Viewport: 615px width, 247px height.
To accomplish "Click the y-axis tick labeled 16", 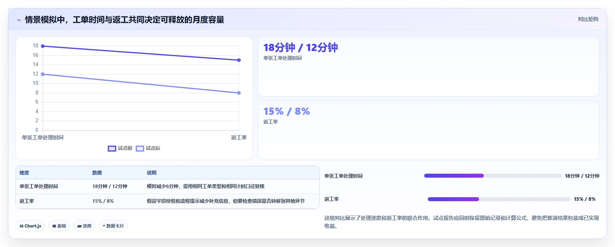I will click(x=35, y=55).
